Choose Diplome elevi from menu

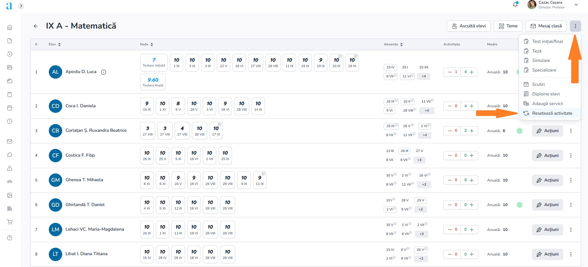pyautogui.click(x=546, y=94)
